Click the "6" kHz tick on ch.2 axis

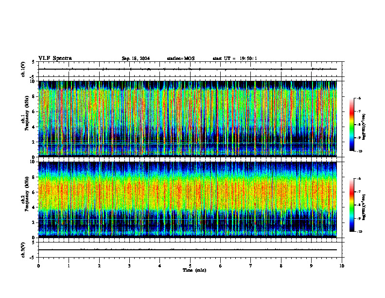(34, 192)
